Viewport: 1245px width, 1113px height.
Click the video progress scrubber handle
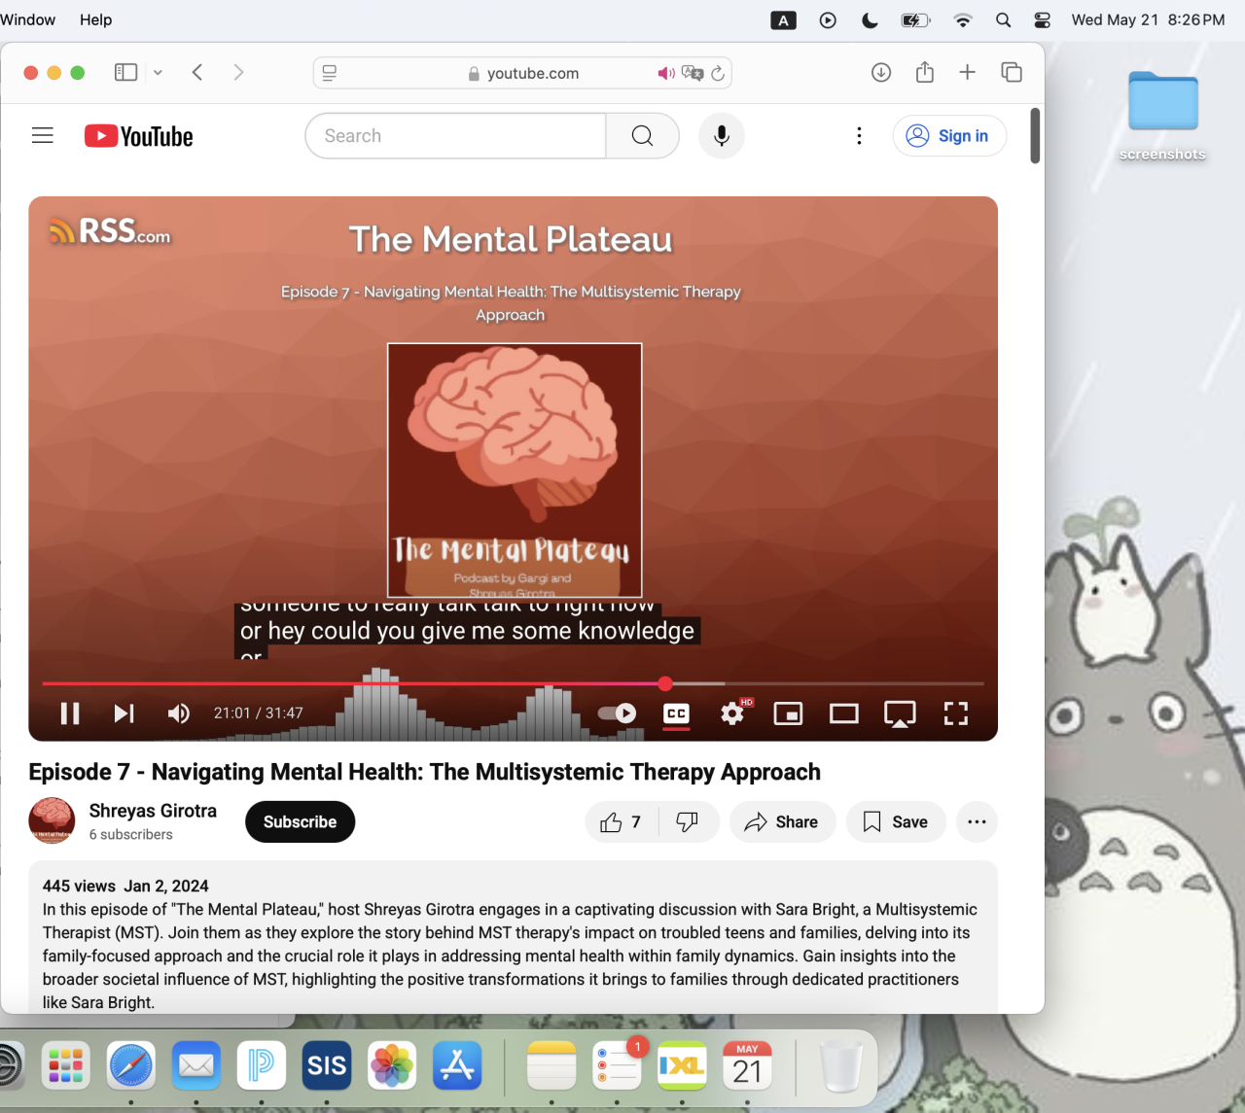pyautogui.click(x=665, y=683)
